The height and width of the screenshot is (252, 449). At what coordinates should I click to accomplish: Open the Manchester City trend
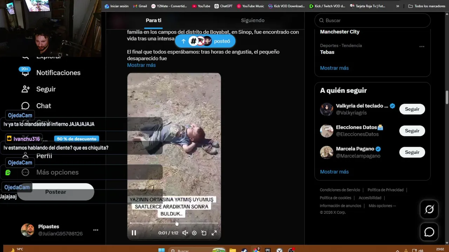(x=340, y=31)
